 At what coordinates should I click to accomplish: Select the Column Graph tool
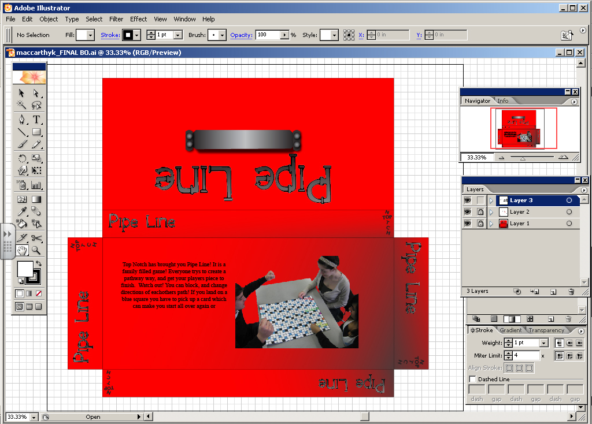tap(36, 185)
